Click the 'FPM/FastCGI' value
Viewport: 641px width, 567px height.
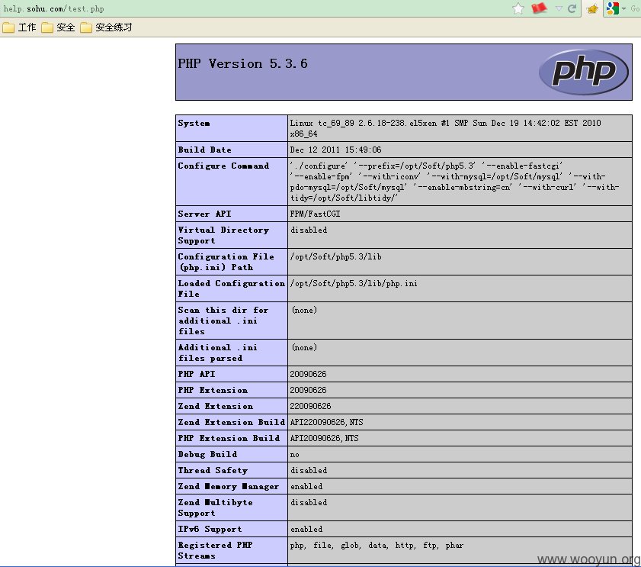point(315,214)
